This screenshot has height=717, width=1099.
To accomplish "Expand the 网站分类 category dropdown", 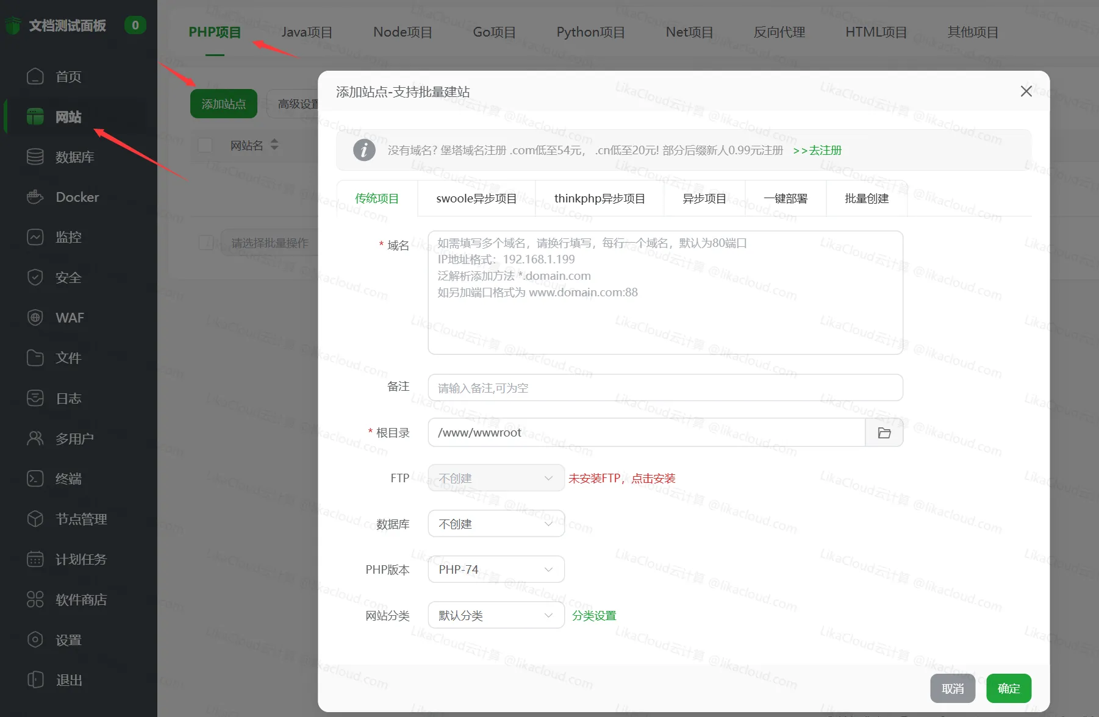I will pyautogui.click(x=495, y=615).
